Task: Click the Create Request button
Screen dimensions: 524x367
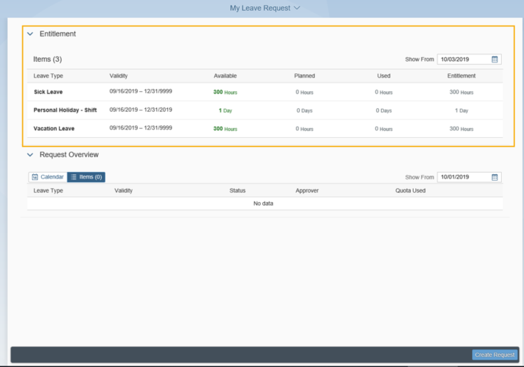Action: [x=494, y=355]
